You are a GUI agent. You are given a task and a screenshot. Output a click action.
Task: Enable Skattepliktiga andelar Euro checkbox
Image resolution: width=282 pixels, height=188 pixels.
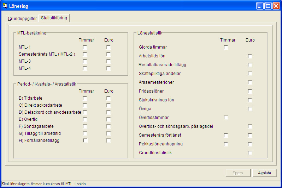point(250,74)
